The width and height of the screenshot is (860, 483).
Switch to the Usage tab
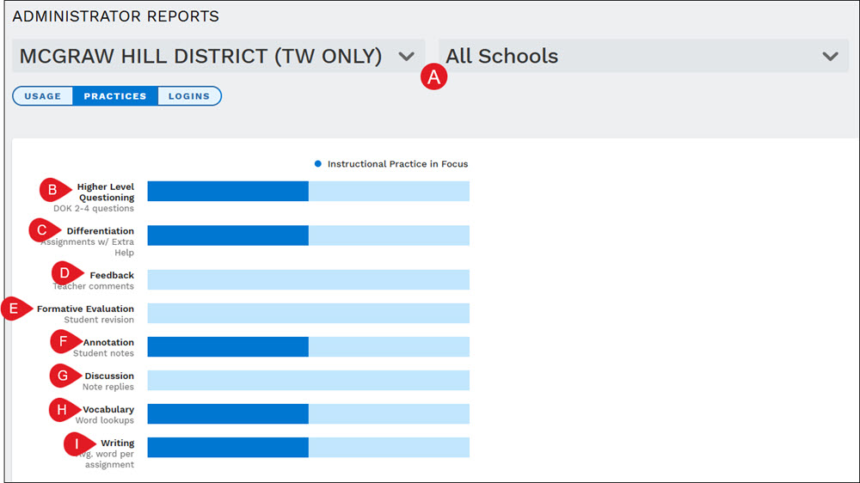point(43,96)
